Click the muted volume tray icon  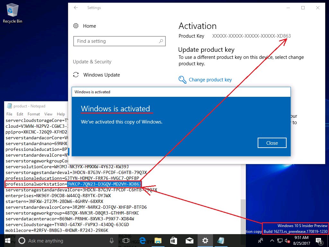pyautogui.click(x=287, y=241)
